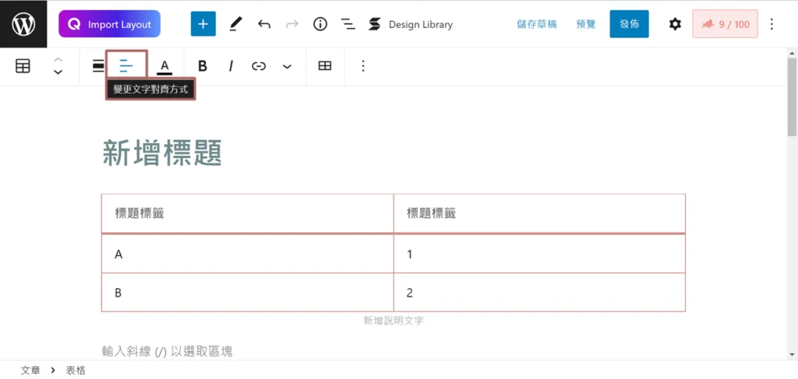Viewport: 798px width, 379px height.
Task: Toggle the settings gear panel
Action: [675, 24]
